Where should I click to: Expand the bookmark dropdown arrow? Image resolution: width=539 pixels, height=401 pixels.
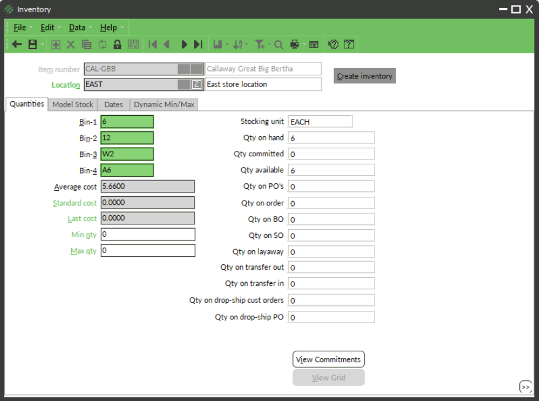pos(227,44)
